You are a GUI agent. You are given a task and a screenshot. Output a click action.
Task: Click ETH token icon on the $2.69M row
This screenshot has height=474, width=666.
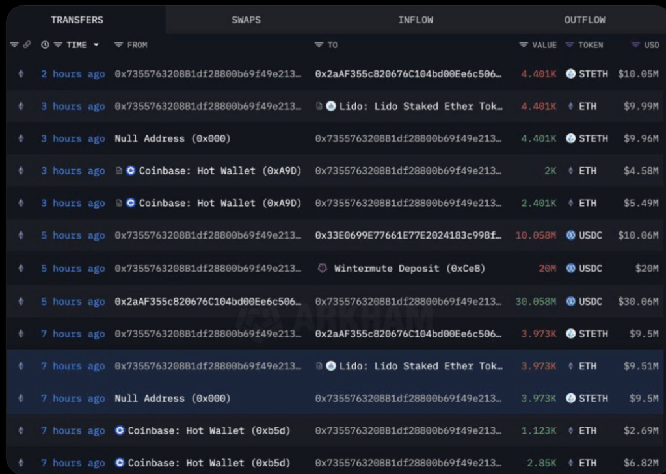point(571,430)
